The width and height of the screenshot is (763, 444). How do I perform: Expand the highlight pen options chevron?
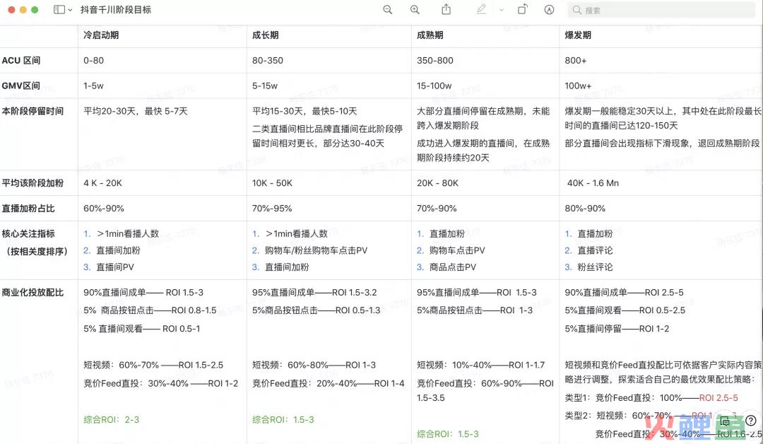coord(501,10)
